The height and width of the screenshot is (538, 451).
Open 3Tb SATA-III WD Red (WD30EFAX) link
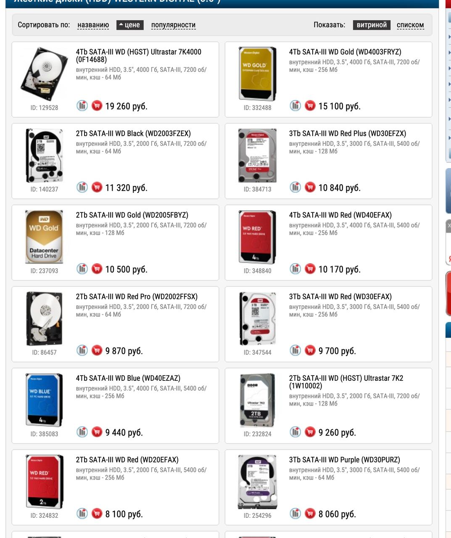pyautogui.click(x=340, y=296)
